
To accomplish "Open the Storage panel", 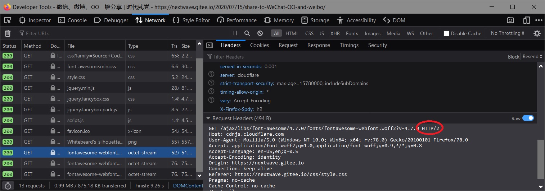I will [x=315, y=20].
